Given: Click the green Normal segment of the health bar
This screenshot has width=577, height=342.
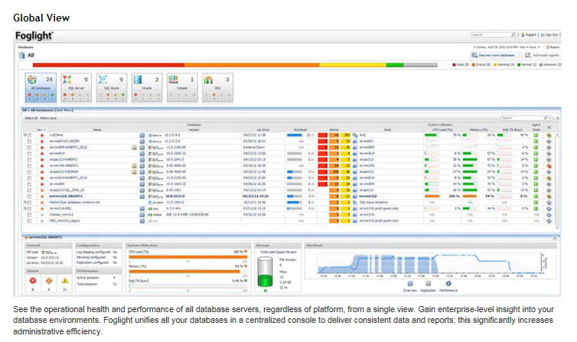Looking at the screenshot, I should [395, 65].
